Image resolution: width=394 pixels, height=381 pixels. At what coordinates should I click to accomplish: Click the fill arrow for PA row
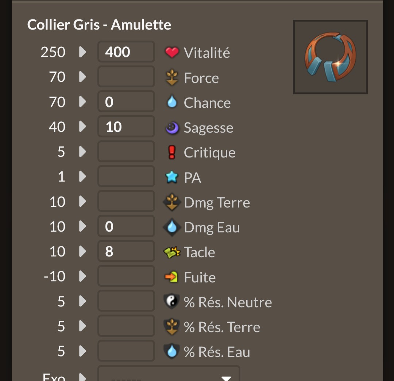click(82, 176)
